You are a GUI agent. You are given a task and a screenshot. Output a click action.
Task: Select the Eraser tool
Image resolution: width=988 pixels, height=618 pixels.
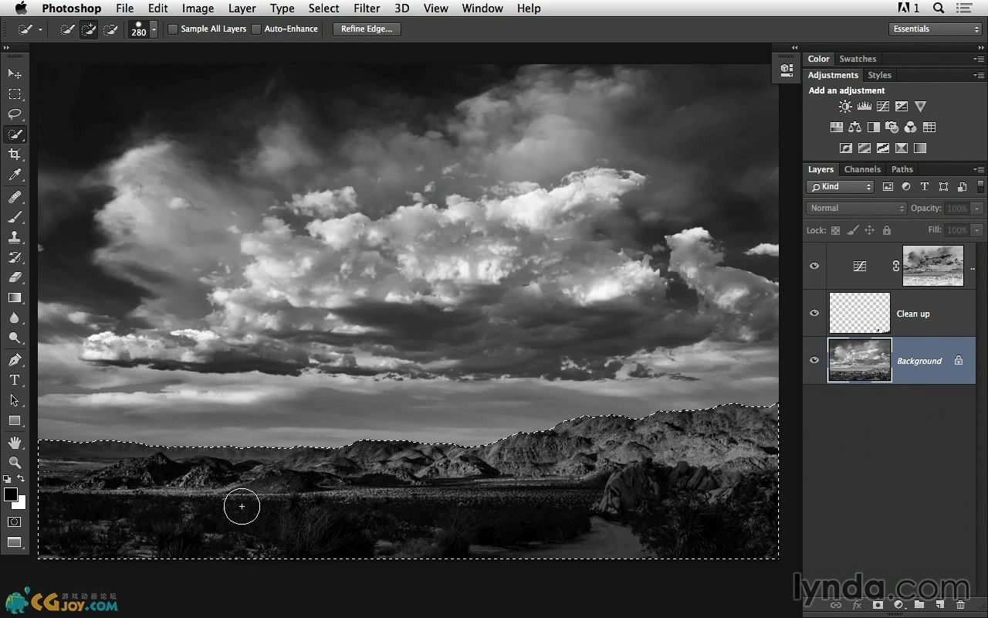click(15, 277)
